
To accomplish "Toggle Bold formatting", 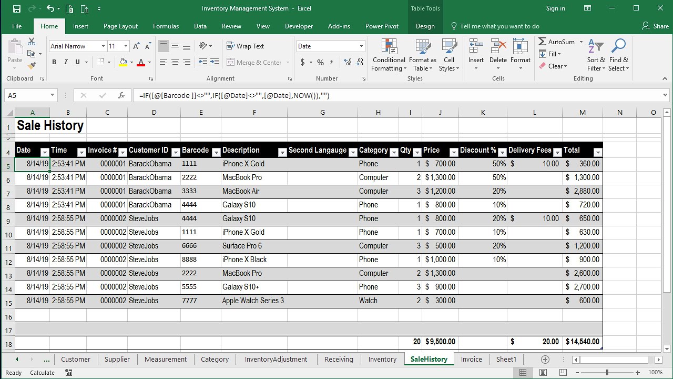I will coord(54,62).
